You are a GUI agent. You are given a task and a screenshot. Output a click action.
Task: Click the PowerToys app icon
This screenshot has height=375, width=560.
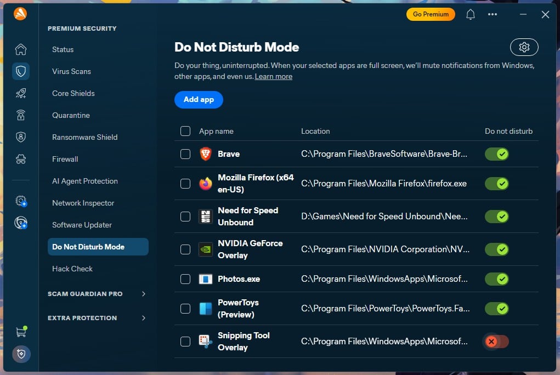205,309
